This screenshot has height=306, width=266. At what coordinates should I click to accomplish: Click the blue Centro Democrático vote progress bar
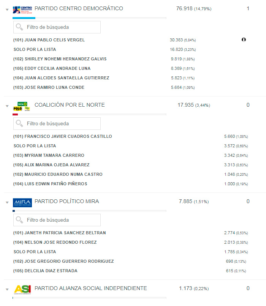point(24,18)
